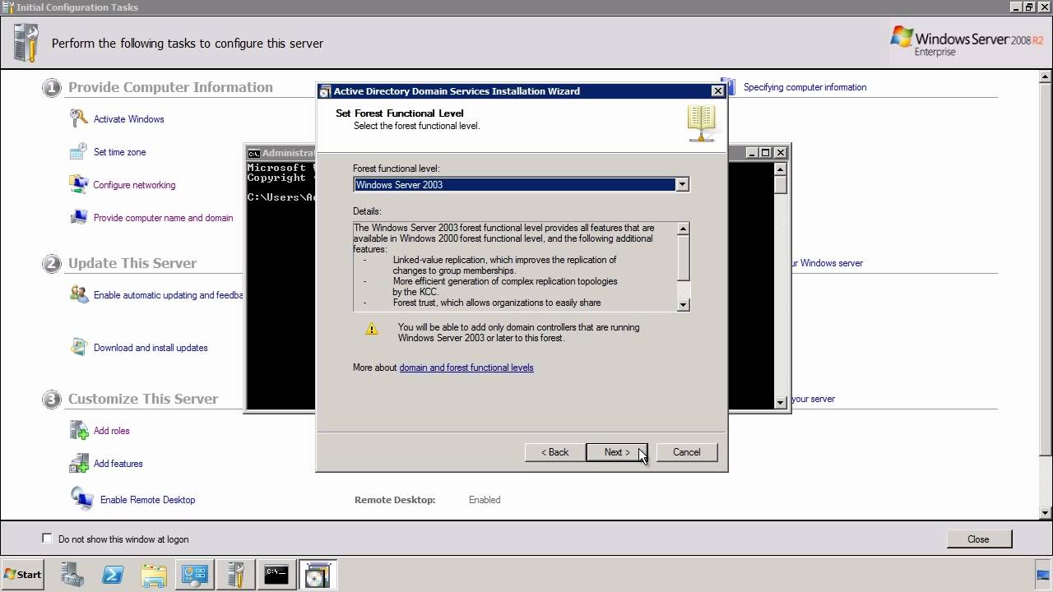Cancel the Active Directory installation wizard
The width and height of the screenshot is (1053, 592).
(x=687, y=452)
